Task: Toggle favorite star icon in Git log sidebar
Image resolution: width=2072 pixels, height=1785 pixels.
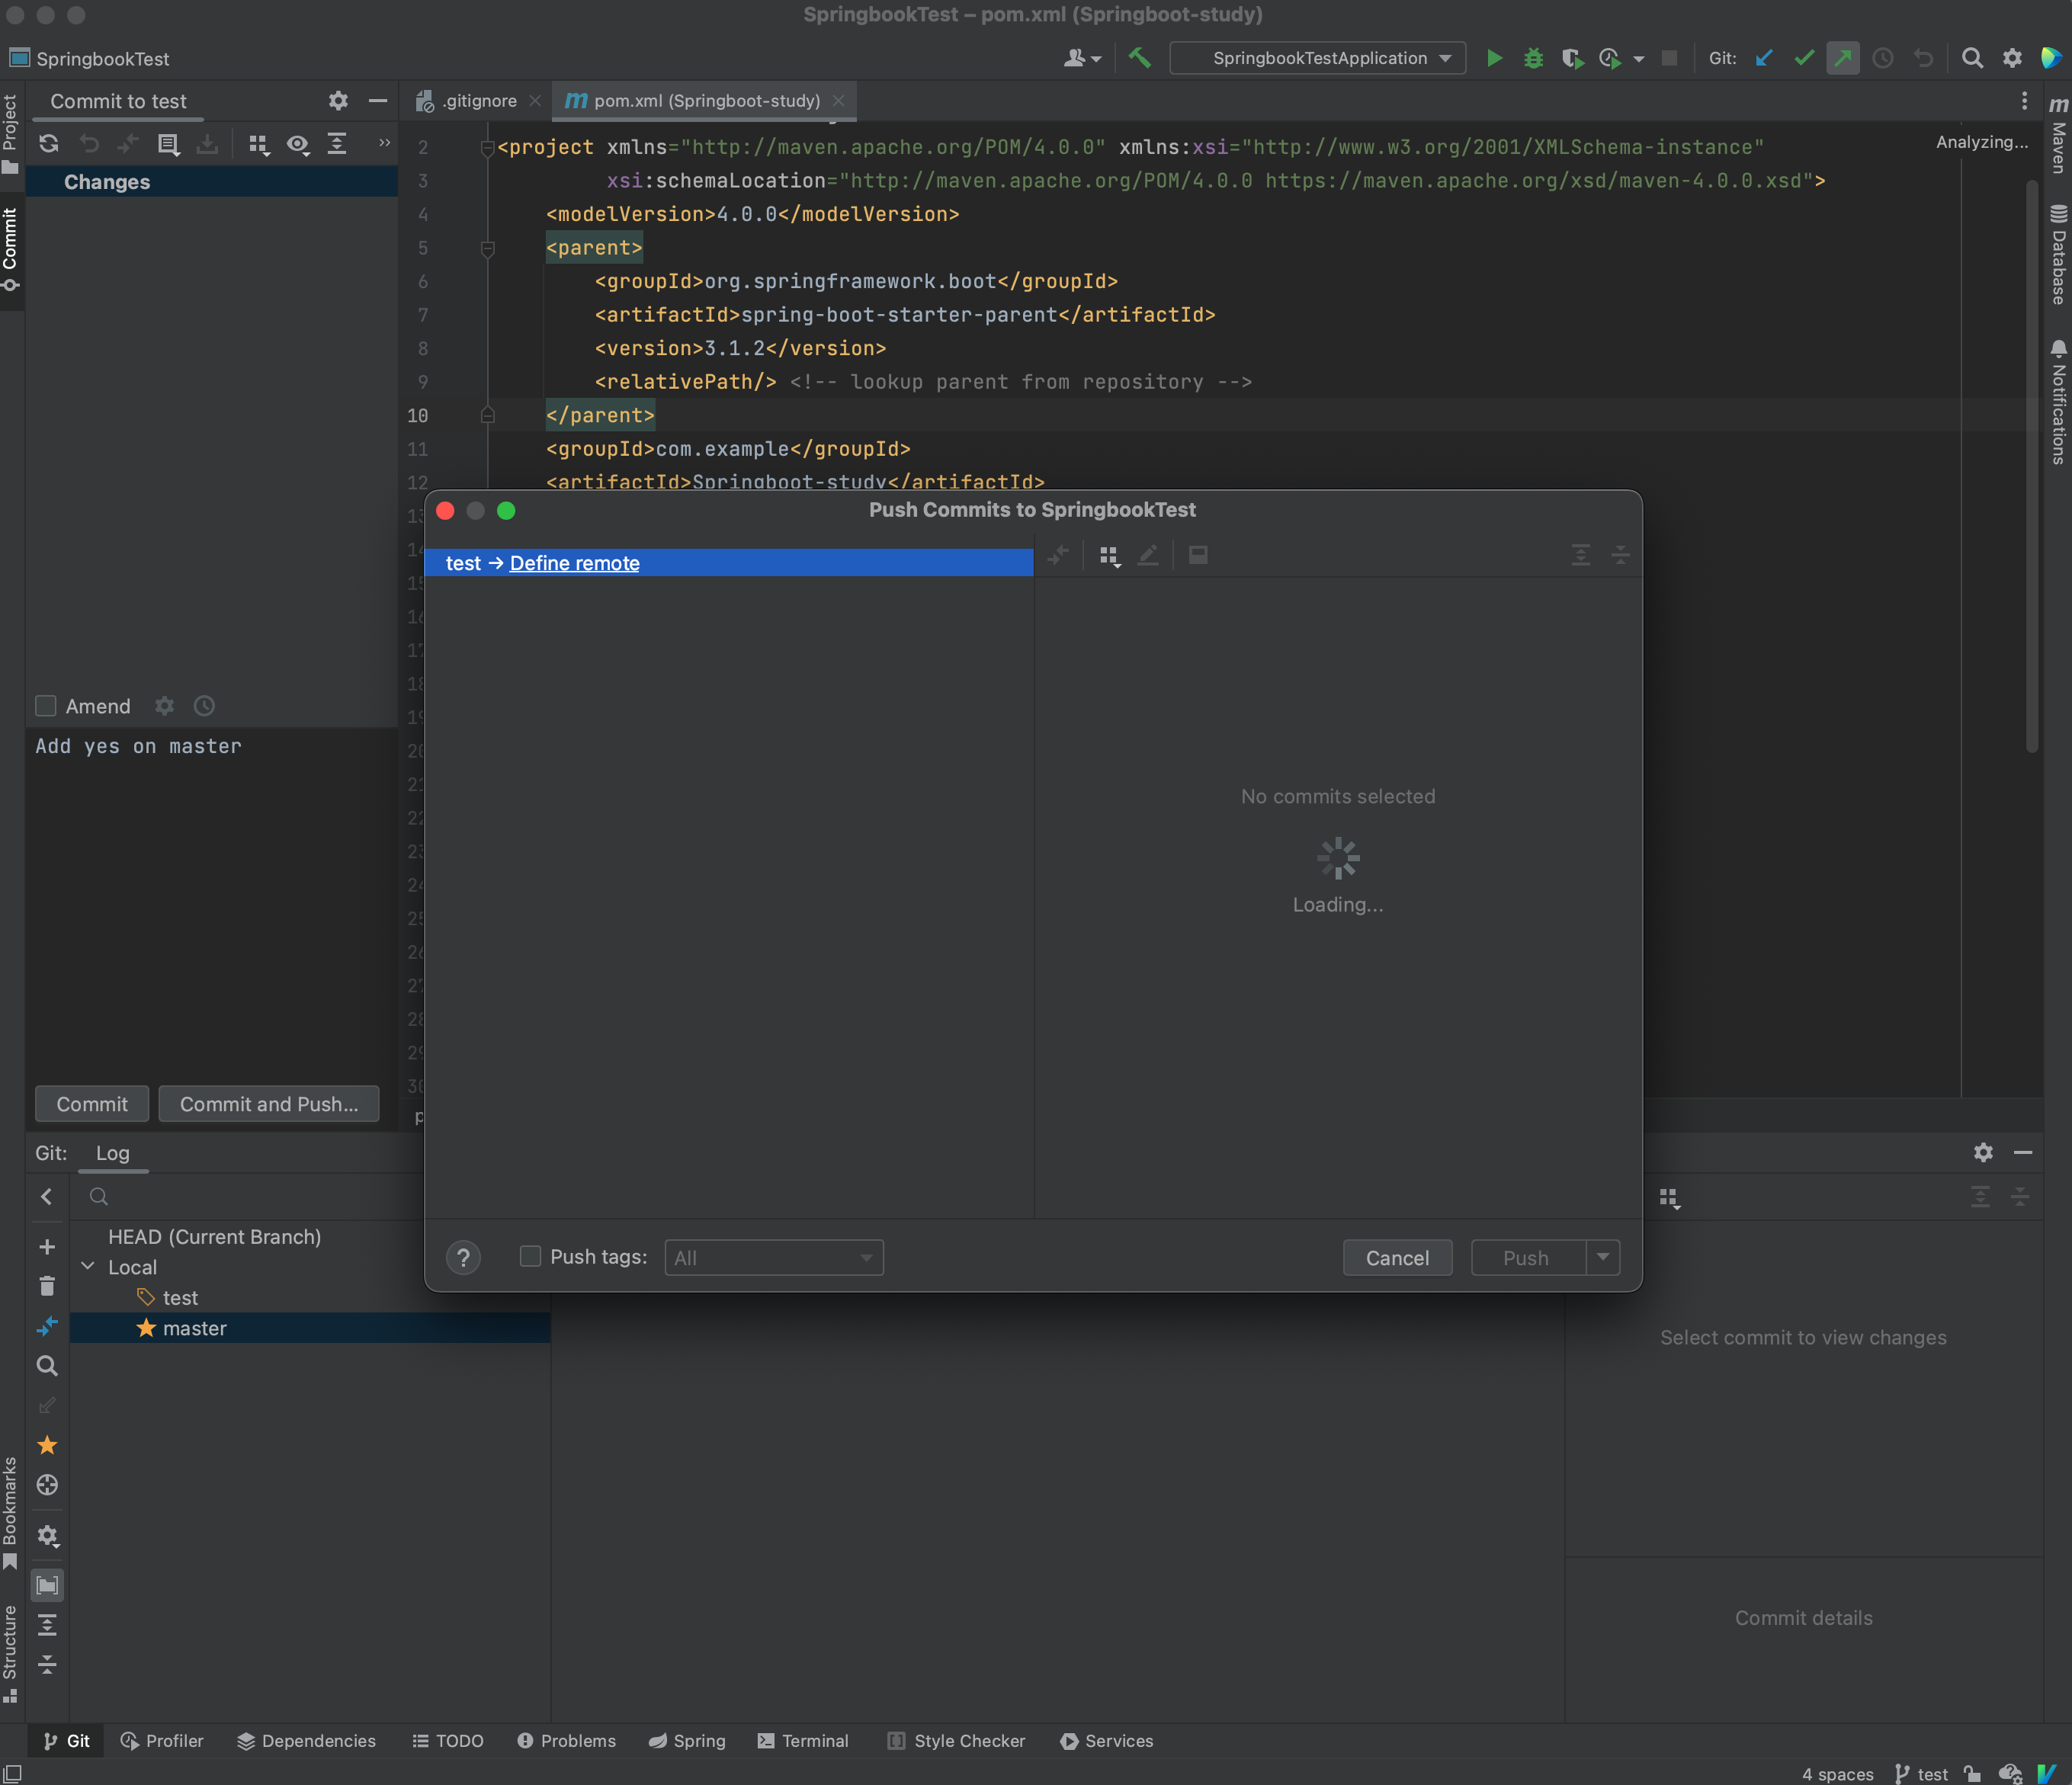Action: (47, 1445)
